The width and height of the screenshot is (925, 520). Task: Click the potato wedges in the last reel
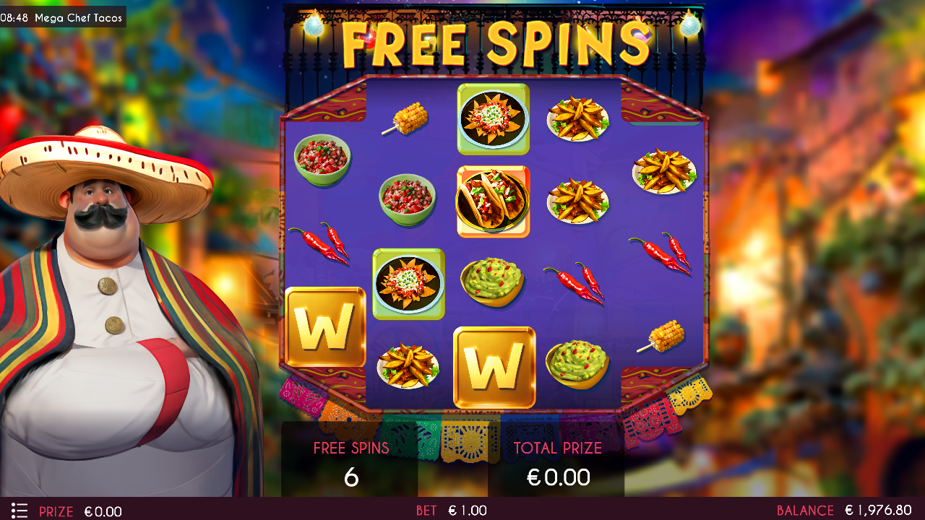(x=664, y=171)
